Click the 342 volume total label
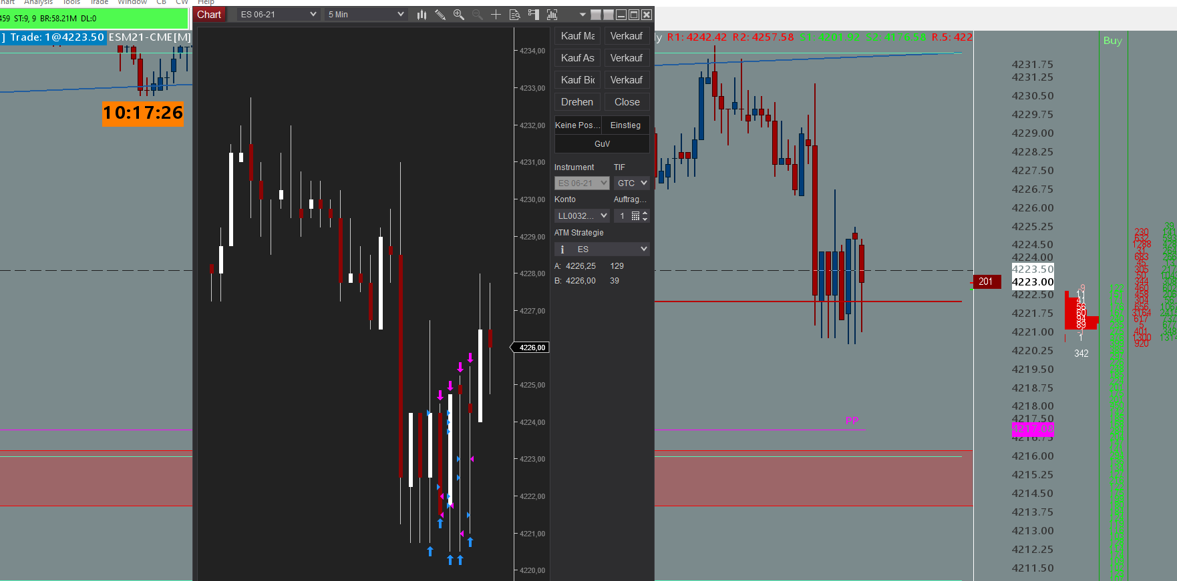This screenshot has height=581, width=1177. pyautogui.click(x=1081, y=354)
